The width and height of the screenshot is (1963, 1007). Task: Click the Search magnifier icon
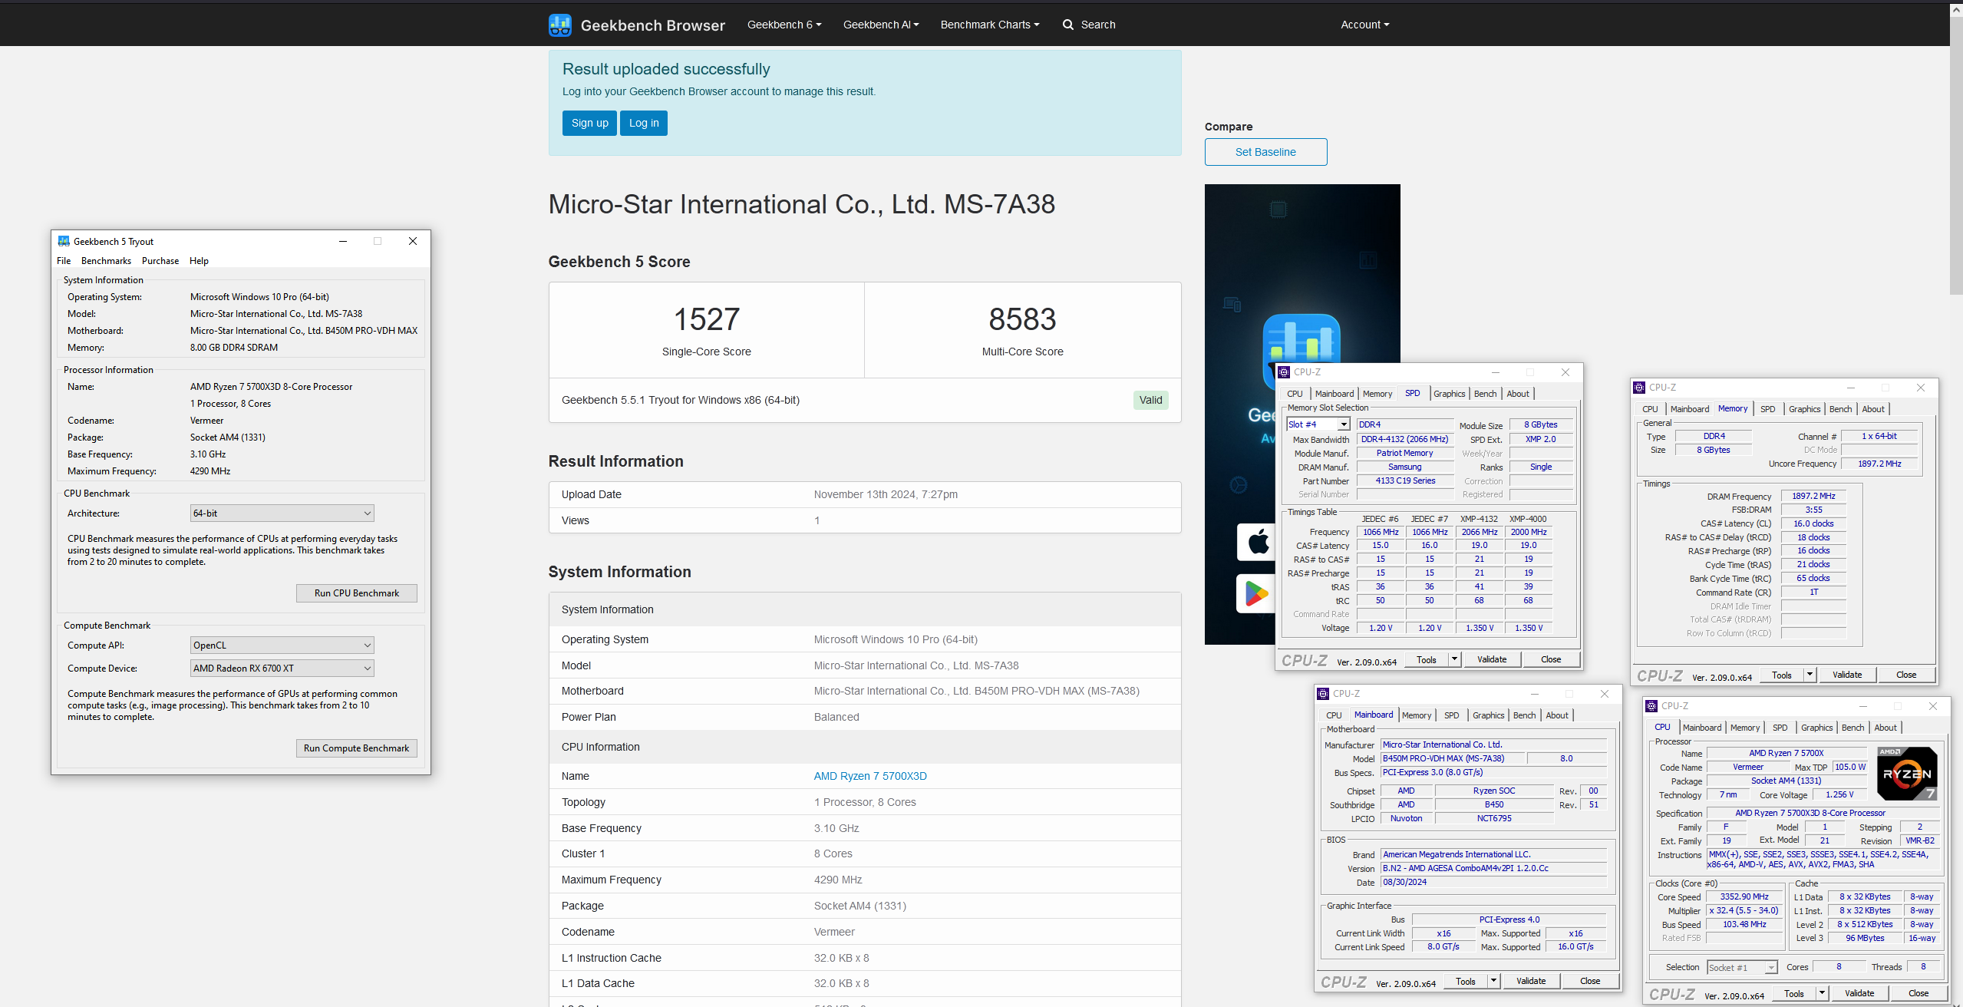click(1067, 25)
